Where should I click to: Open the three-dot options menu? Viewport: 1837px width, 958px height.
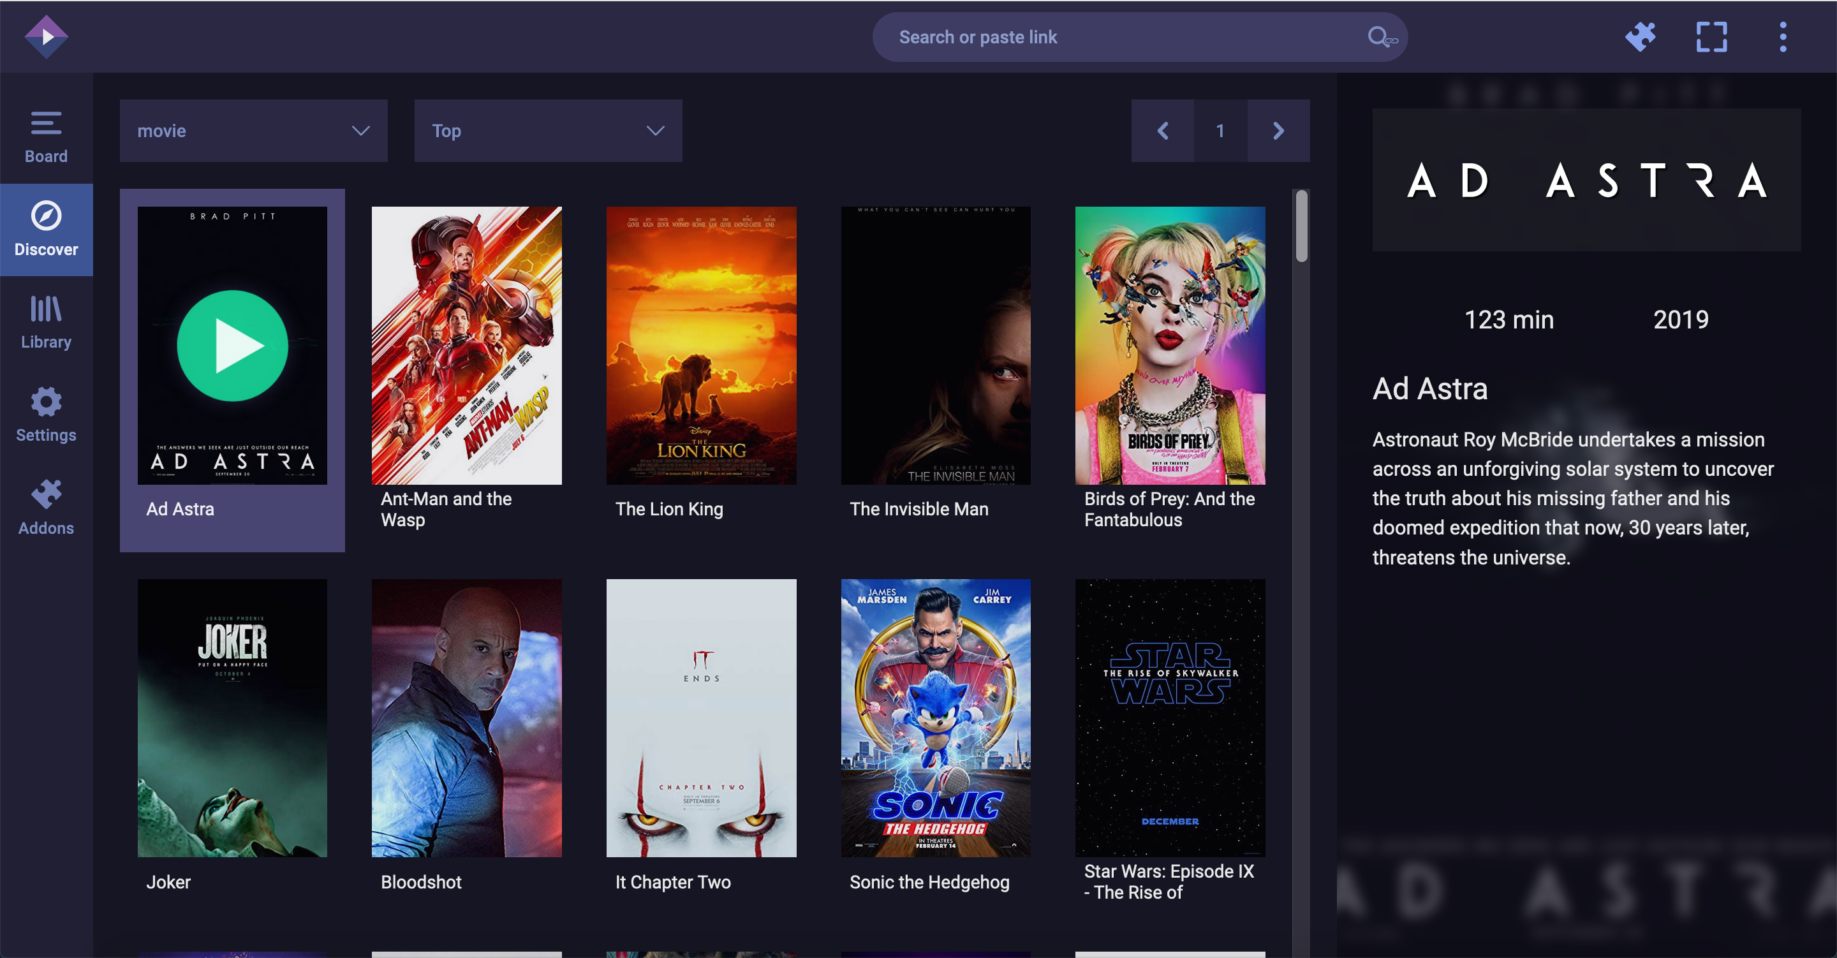(1782, 36)
